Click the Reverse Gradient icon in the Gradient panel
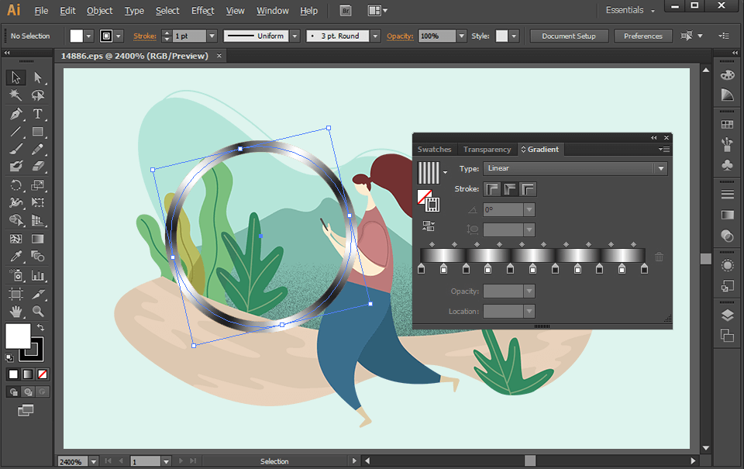744x469 pixels. [428, 225]
